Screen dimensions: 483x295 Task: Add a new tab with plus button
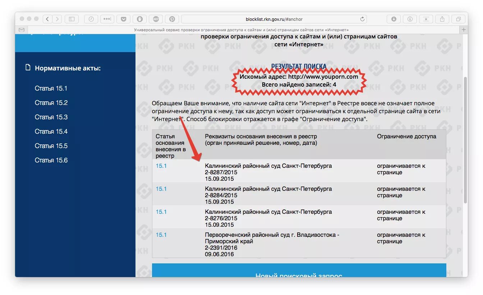[x=464, y=30]
